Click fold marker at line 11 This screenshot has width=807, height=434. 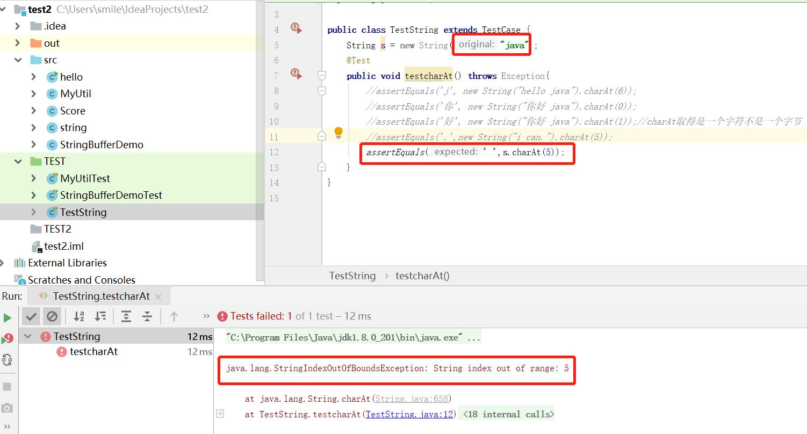pos(322,136)
